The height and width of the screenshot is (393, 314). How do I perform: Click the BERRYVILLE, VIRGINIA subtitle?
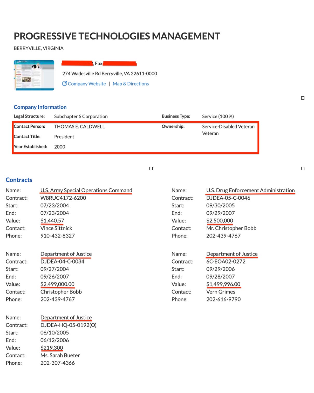pyautogui.click(x=38, y=48)
